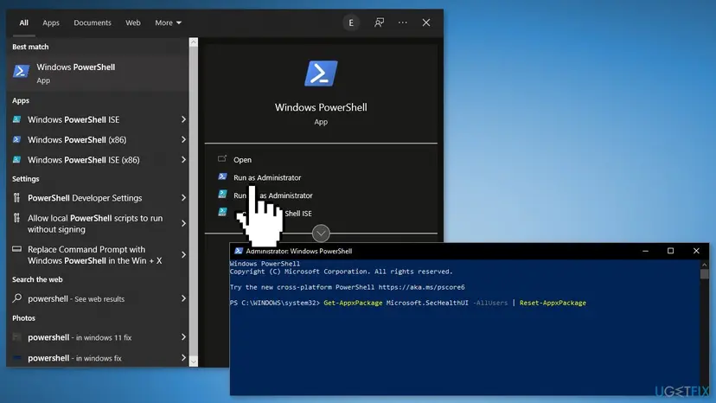The image size is (716, 403).
Task: Click the PowerShell window title bar icon
Action: (x=239, y=251)
